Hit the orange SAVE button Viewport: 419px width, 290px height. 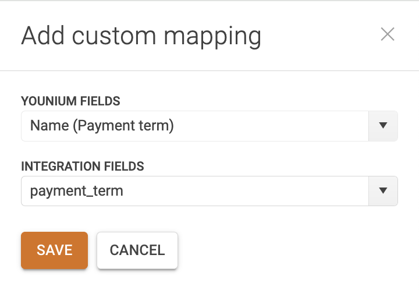coord(55,250)
